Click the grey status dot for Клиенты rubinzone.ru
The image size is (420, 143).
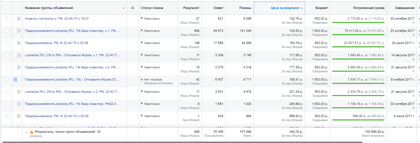click(x=142, y=19)
